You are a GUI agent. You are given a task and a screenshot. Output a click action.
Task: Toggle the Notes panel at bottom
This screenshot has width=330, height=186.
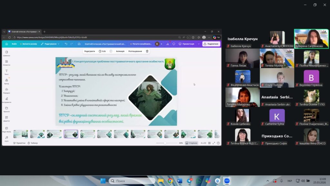[x=19, y=143]
